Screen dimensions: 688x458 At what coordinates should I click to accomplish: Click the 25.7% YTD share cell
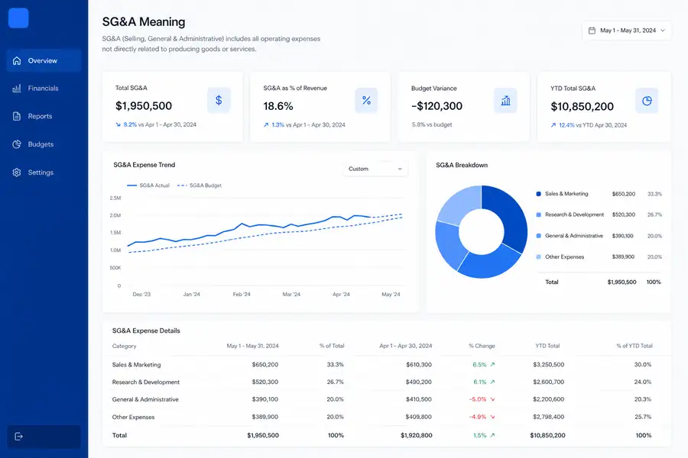tap(643, 417)
